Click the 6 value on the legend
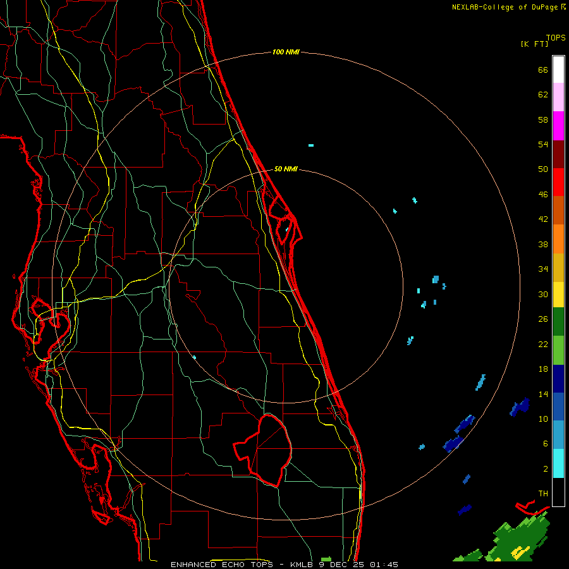Image resolution: width=569 pixels, height=569 pixels. point(546,444)
